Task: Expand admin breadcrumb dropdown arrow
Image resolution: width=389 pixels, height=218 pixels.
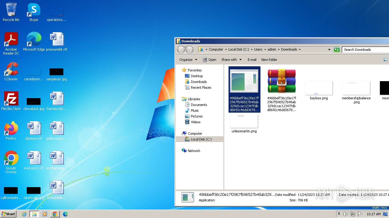Action: click(279, 49)
